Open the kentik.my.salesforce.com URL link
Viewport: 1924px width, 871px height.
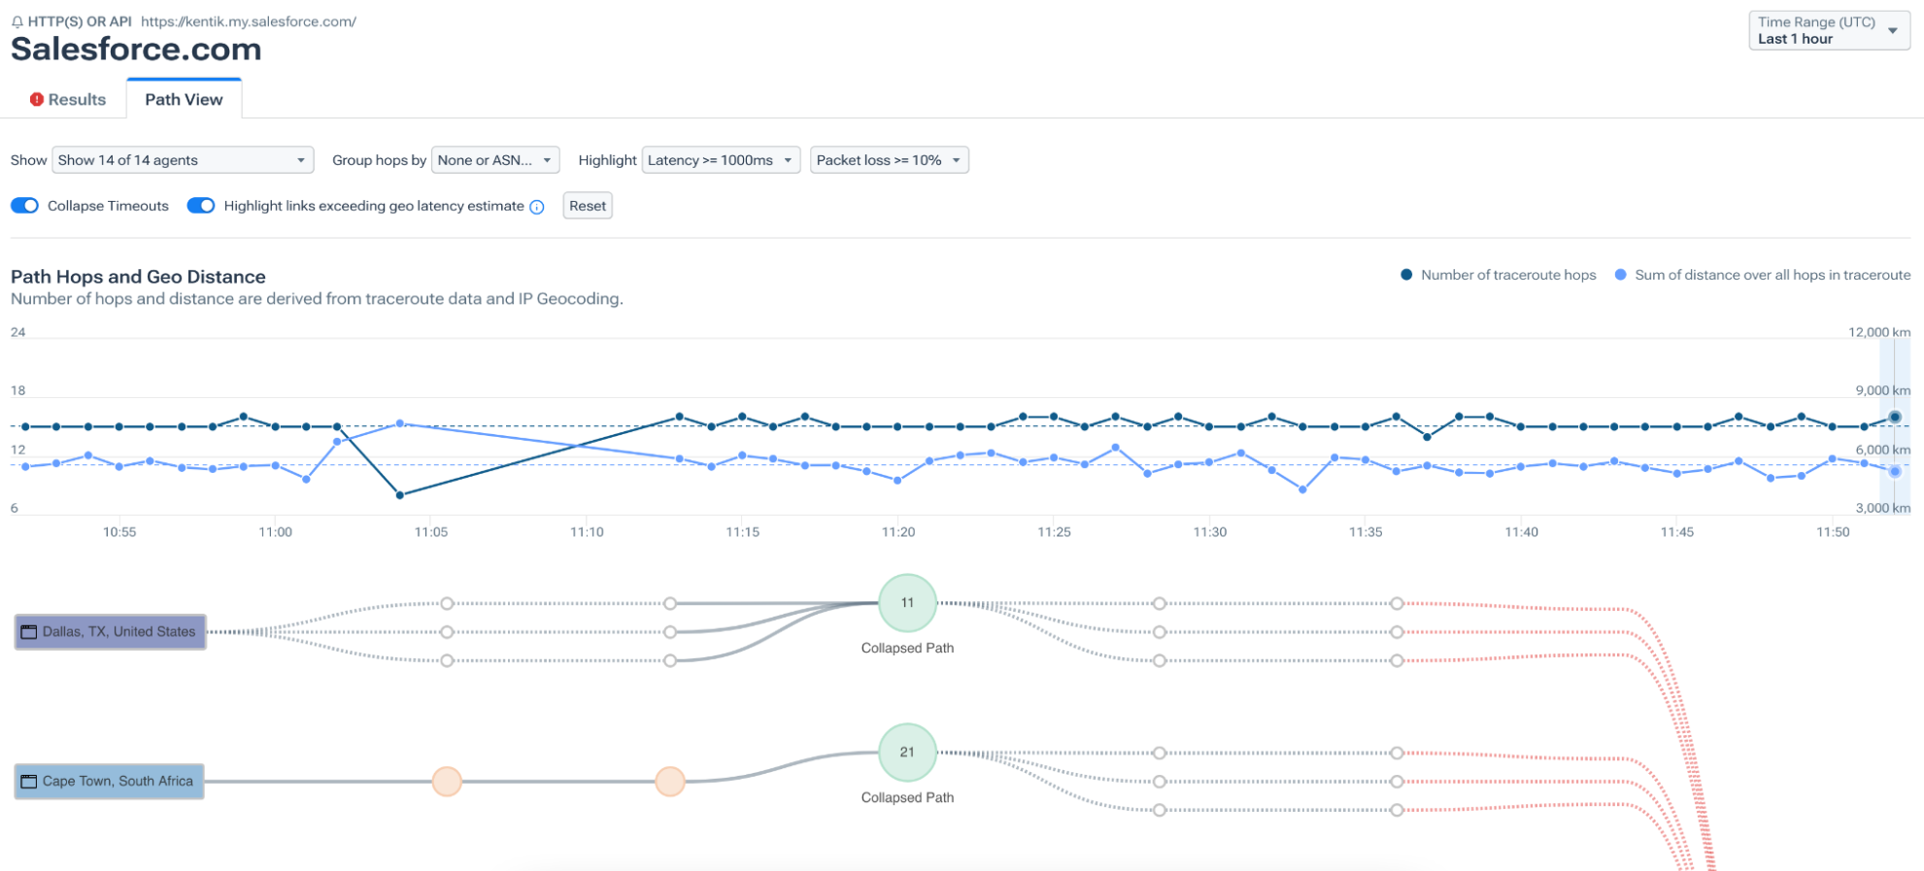249,21
